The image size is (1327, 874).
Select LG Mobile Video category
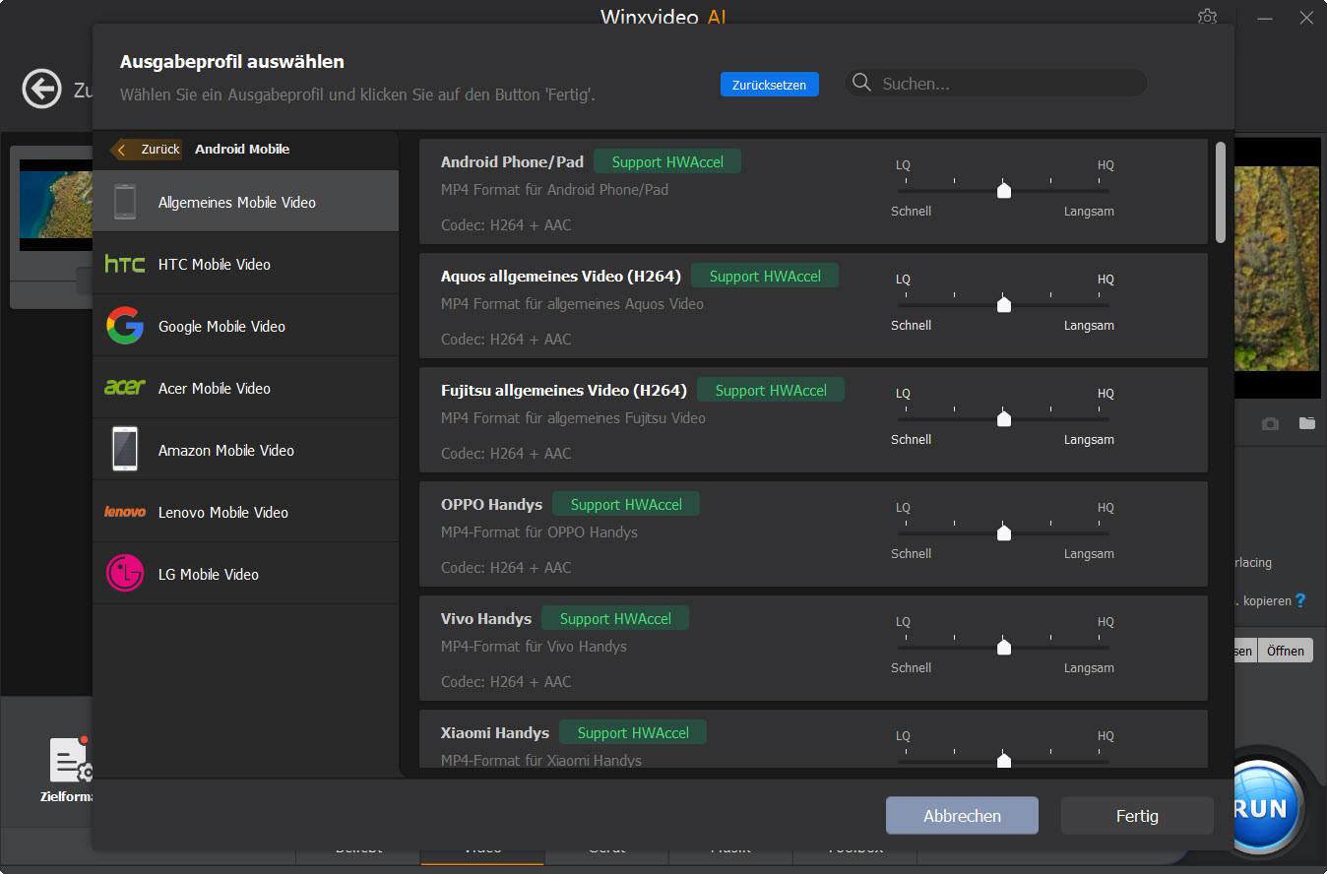coord(245,574)
